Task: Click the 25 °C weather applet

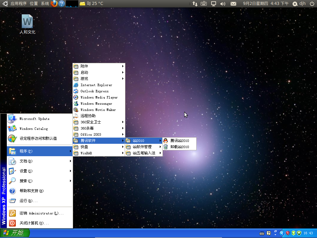Action: pyautogui.click(x=95, y=3)
